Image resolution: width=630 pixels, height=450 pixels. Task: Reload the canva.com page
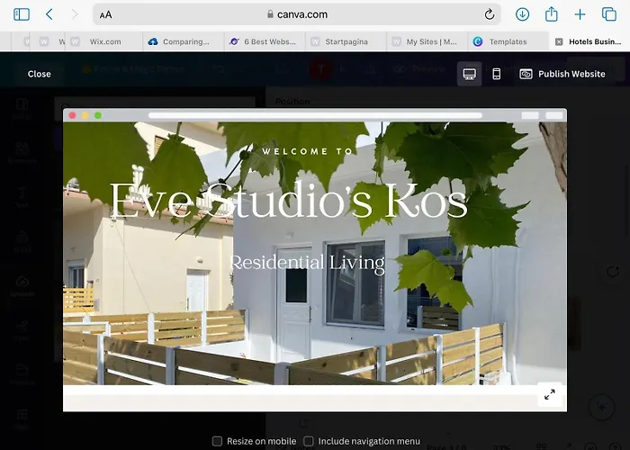(490, 14)
